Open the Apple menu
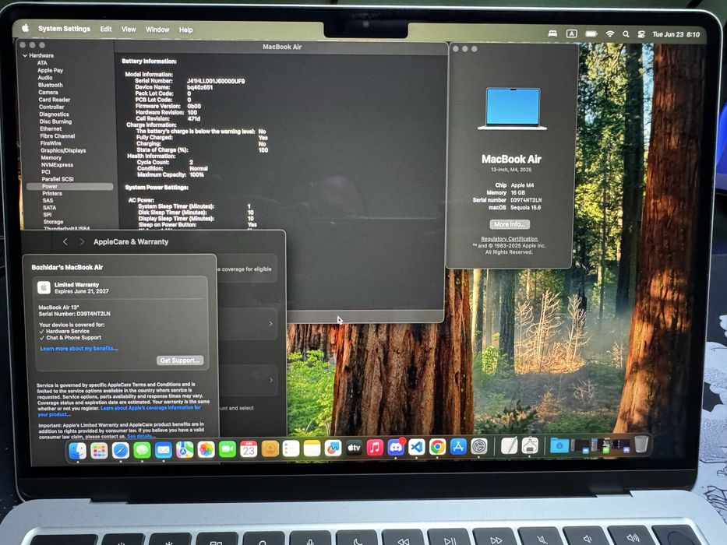Image resolution: width=727 pixels, height=545 pixels. coord(25,28)
